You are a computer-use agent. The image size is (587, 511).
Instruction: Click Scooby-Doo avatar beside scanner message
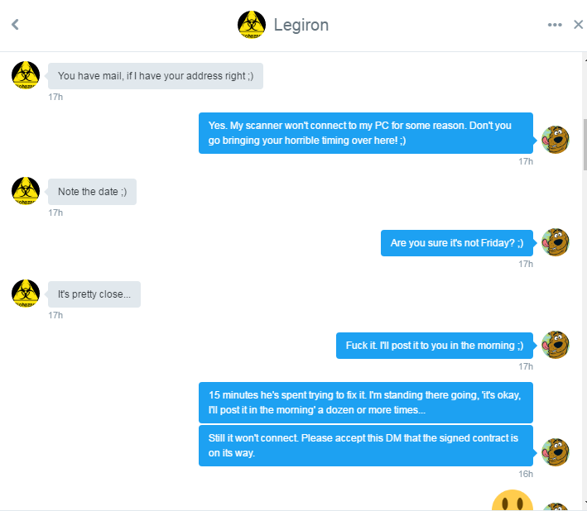click(556, 140)
